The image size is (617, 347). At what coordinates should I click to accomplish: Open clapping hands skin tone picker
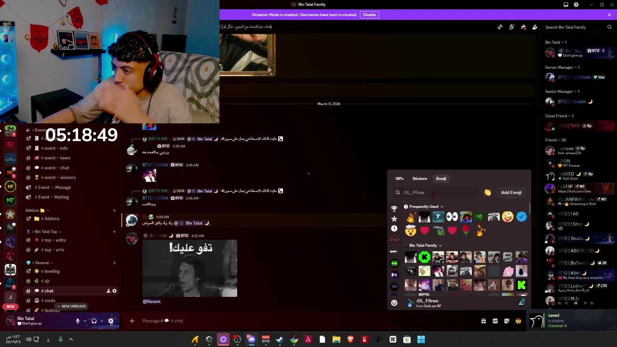click(488, 193)
